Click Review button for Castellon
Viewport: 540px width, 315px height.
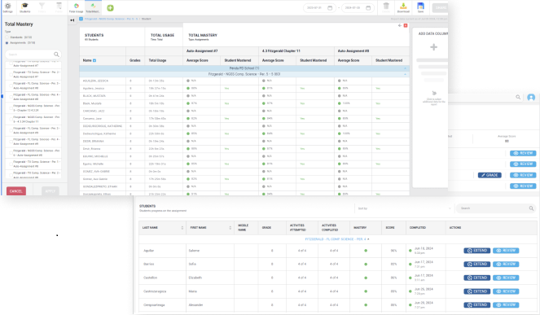(x=506, y=278)
